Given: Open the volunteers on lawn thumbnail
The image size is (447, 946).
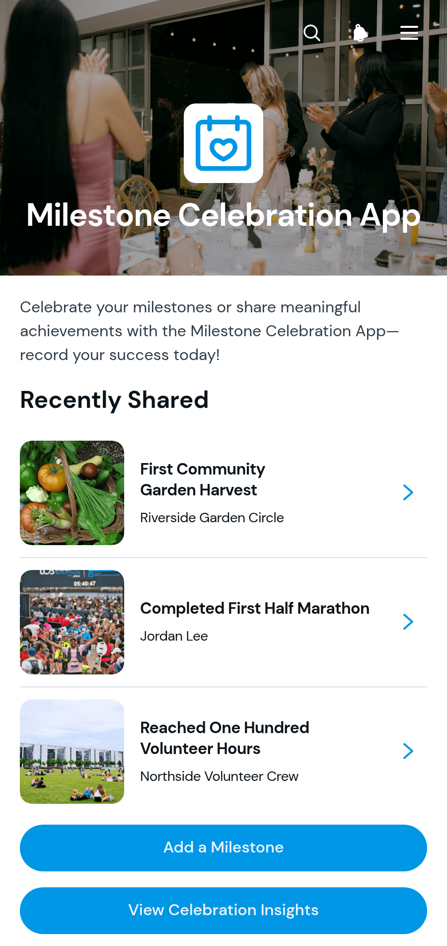Looking at the screenshot, I should pyautogui.click(x=72, y=752).
